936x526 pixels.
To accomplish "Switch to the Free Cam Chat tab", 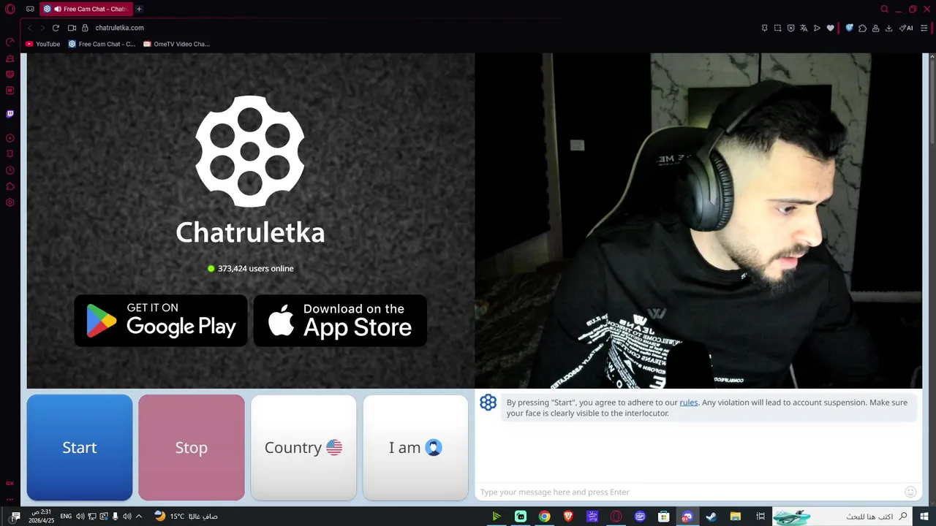I will coord(86,9).
